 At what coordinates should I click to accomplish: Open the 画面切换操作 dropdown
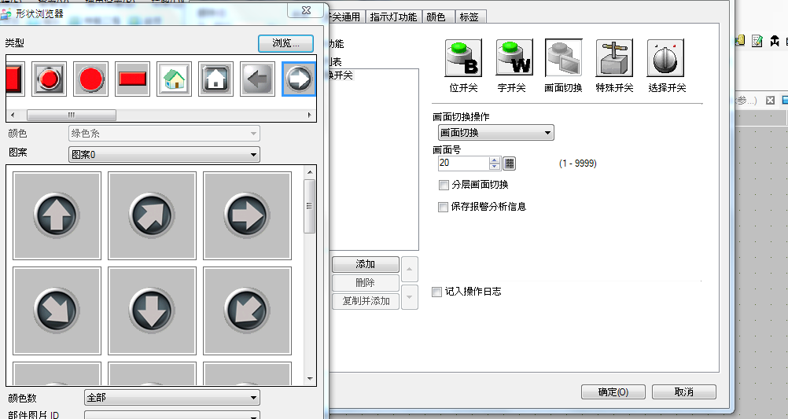tap(495, 133)
